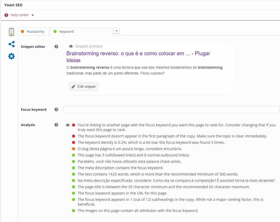This screenshot has width=280, height=222.
Task: Click the orange dot on the Readability tab
Action: click(22, 31)
